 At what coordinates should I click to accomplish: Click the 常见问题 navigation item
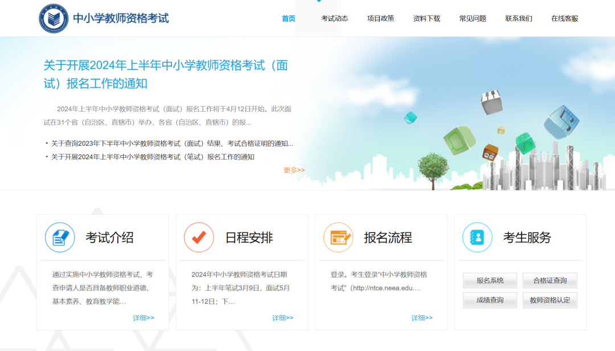point(472,18)
